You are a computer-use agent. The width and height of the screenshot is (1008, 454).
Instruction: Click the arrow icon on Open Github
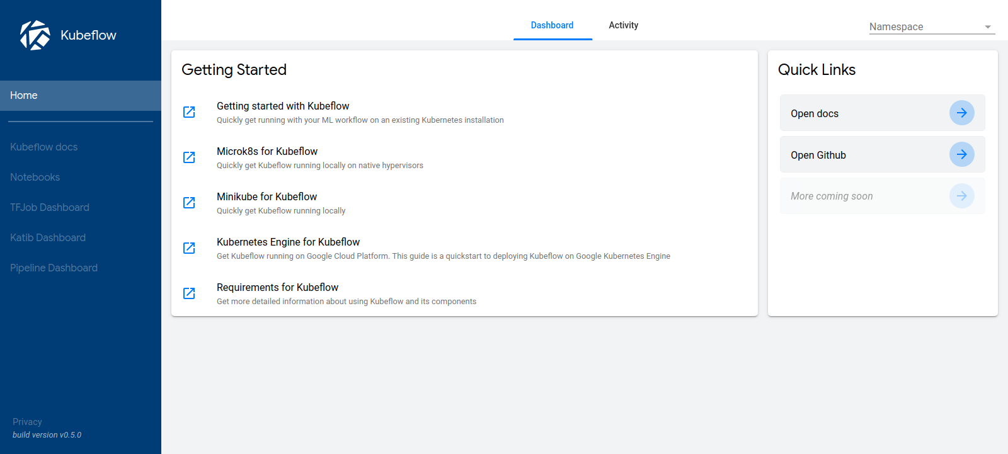(961, 155)
